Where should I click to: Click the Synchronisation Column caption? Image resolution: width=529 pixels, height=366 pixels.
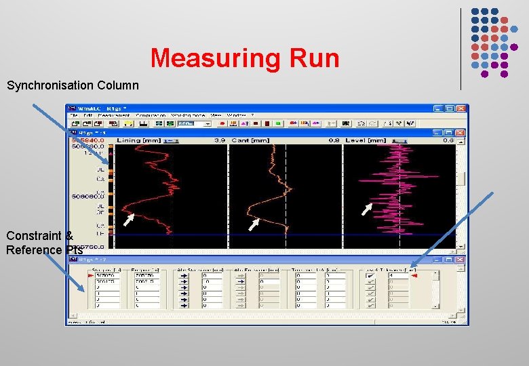[73, 85]
